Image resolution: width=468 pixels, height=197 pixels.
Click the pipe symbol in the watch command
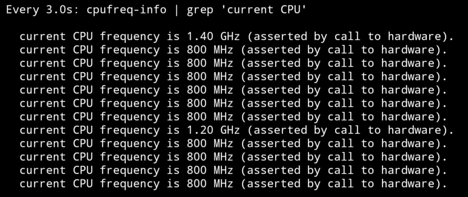pos(177,10)
